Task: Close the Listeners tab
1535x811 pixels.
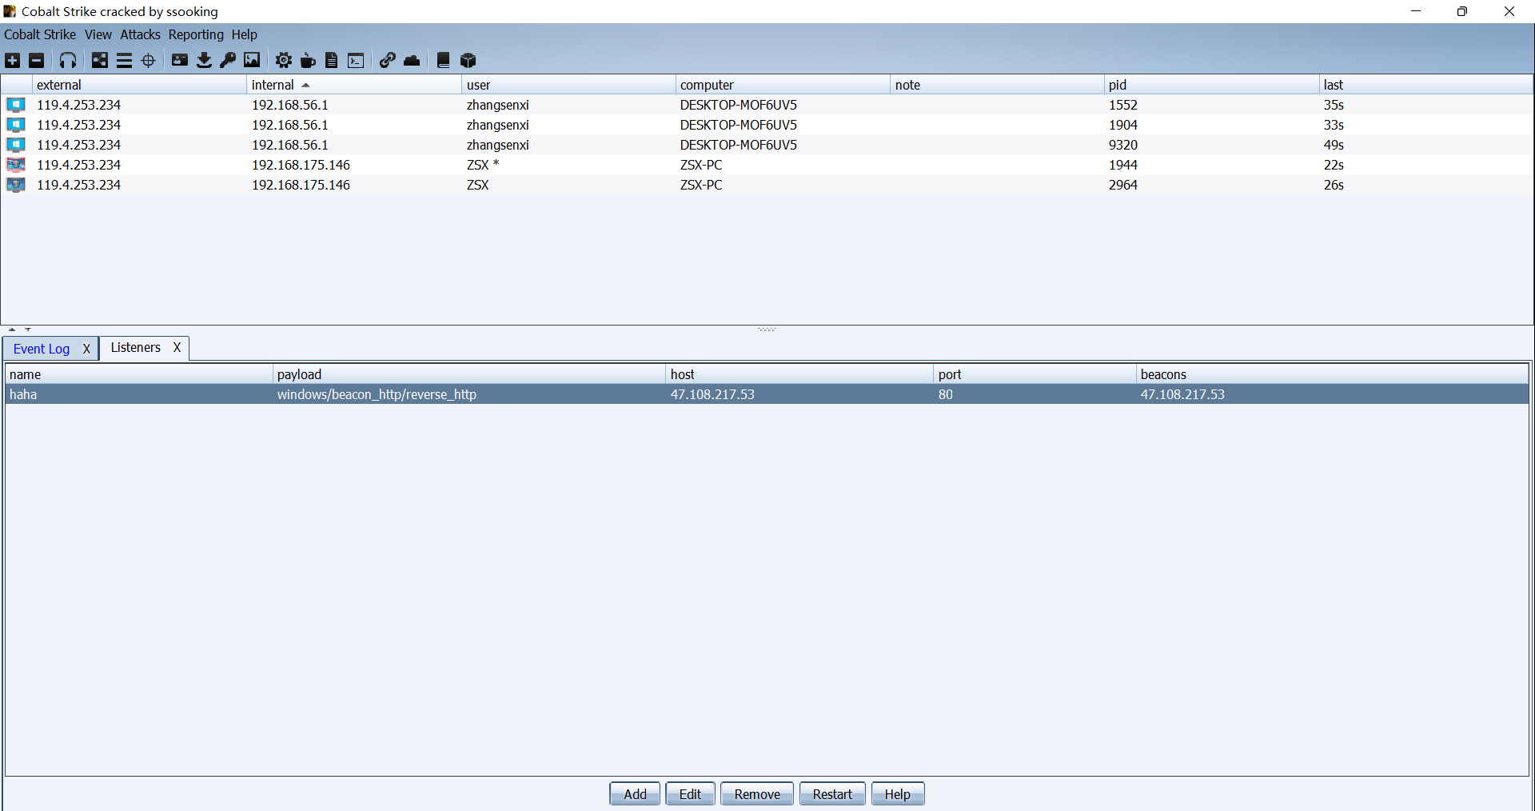Action: click(177, 347)
